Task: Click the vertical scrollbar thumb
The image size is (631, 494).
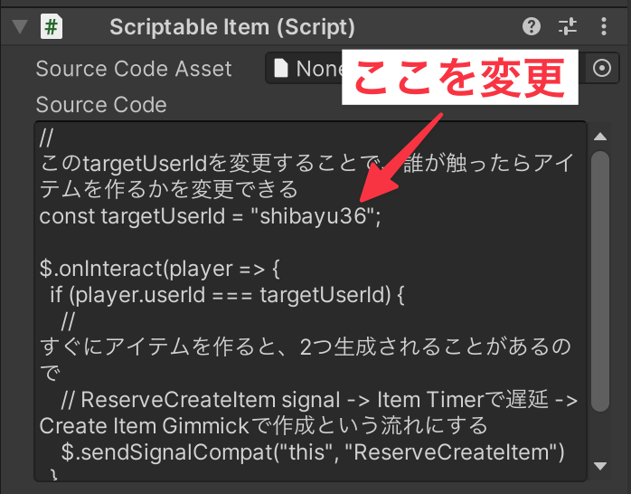Action: click(x=600, y=281)
